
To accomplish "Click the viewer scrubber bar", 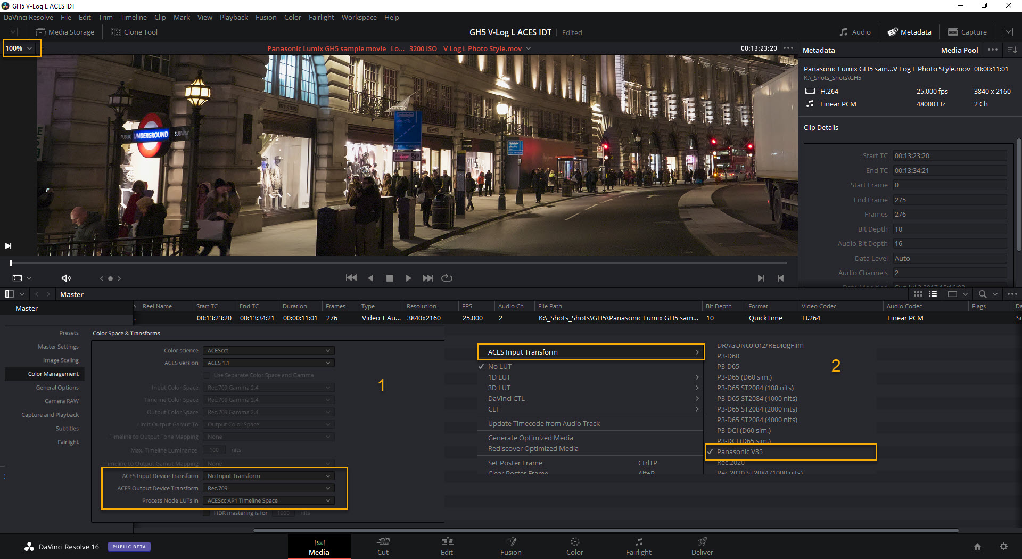I will [398, 263].
